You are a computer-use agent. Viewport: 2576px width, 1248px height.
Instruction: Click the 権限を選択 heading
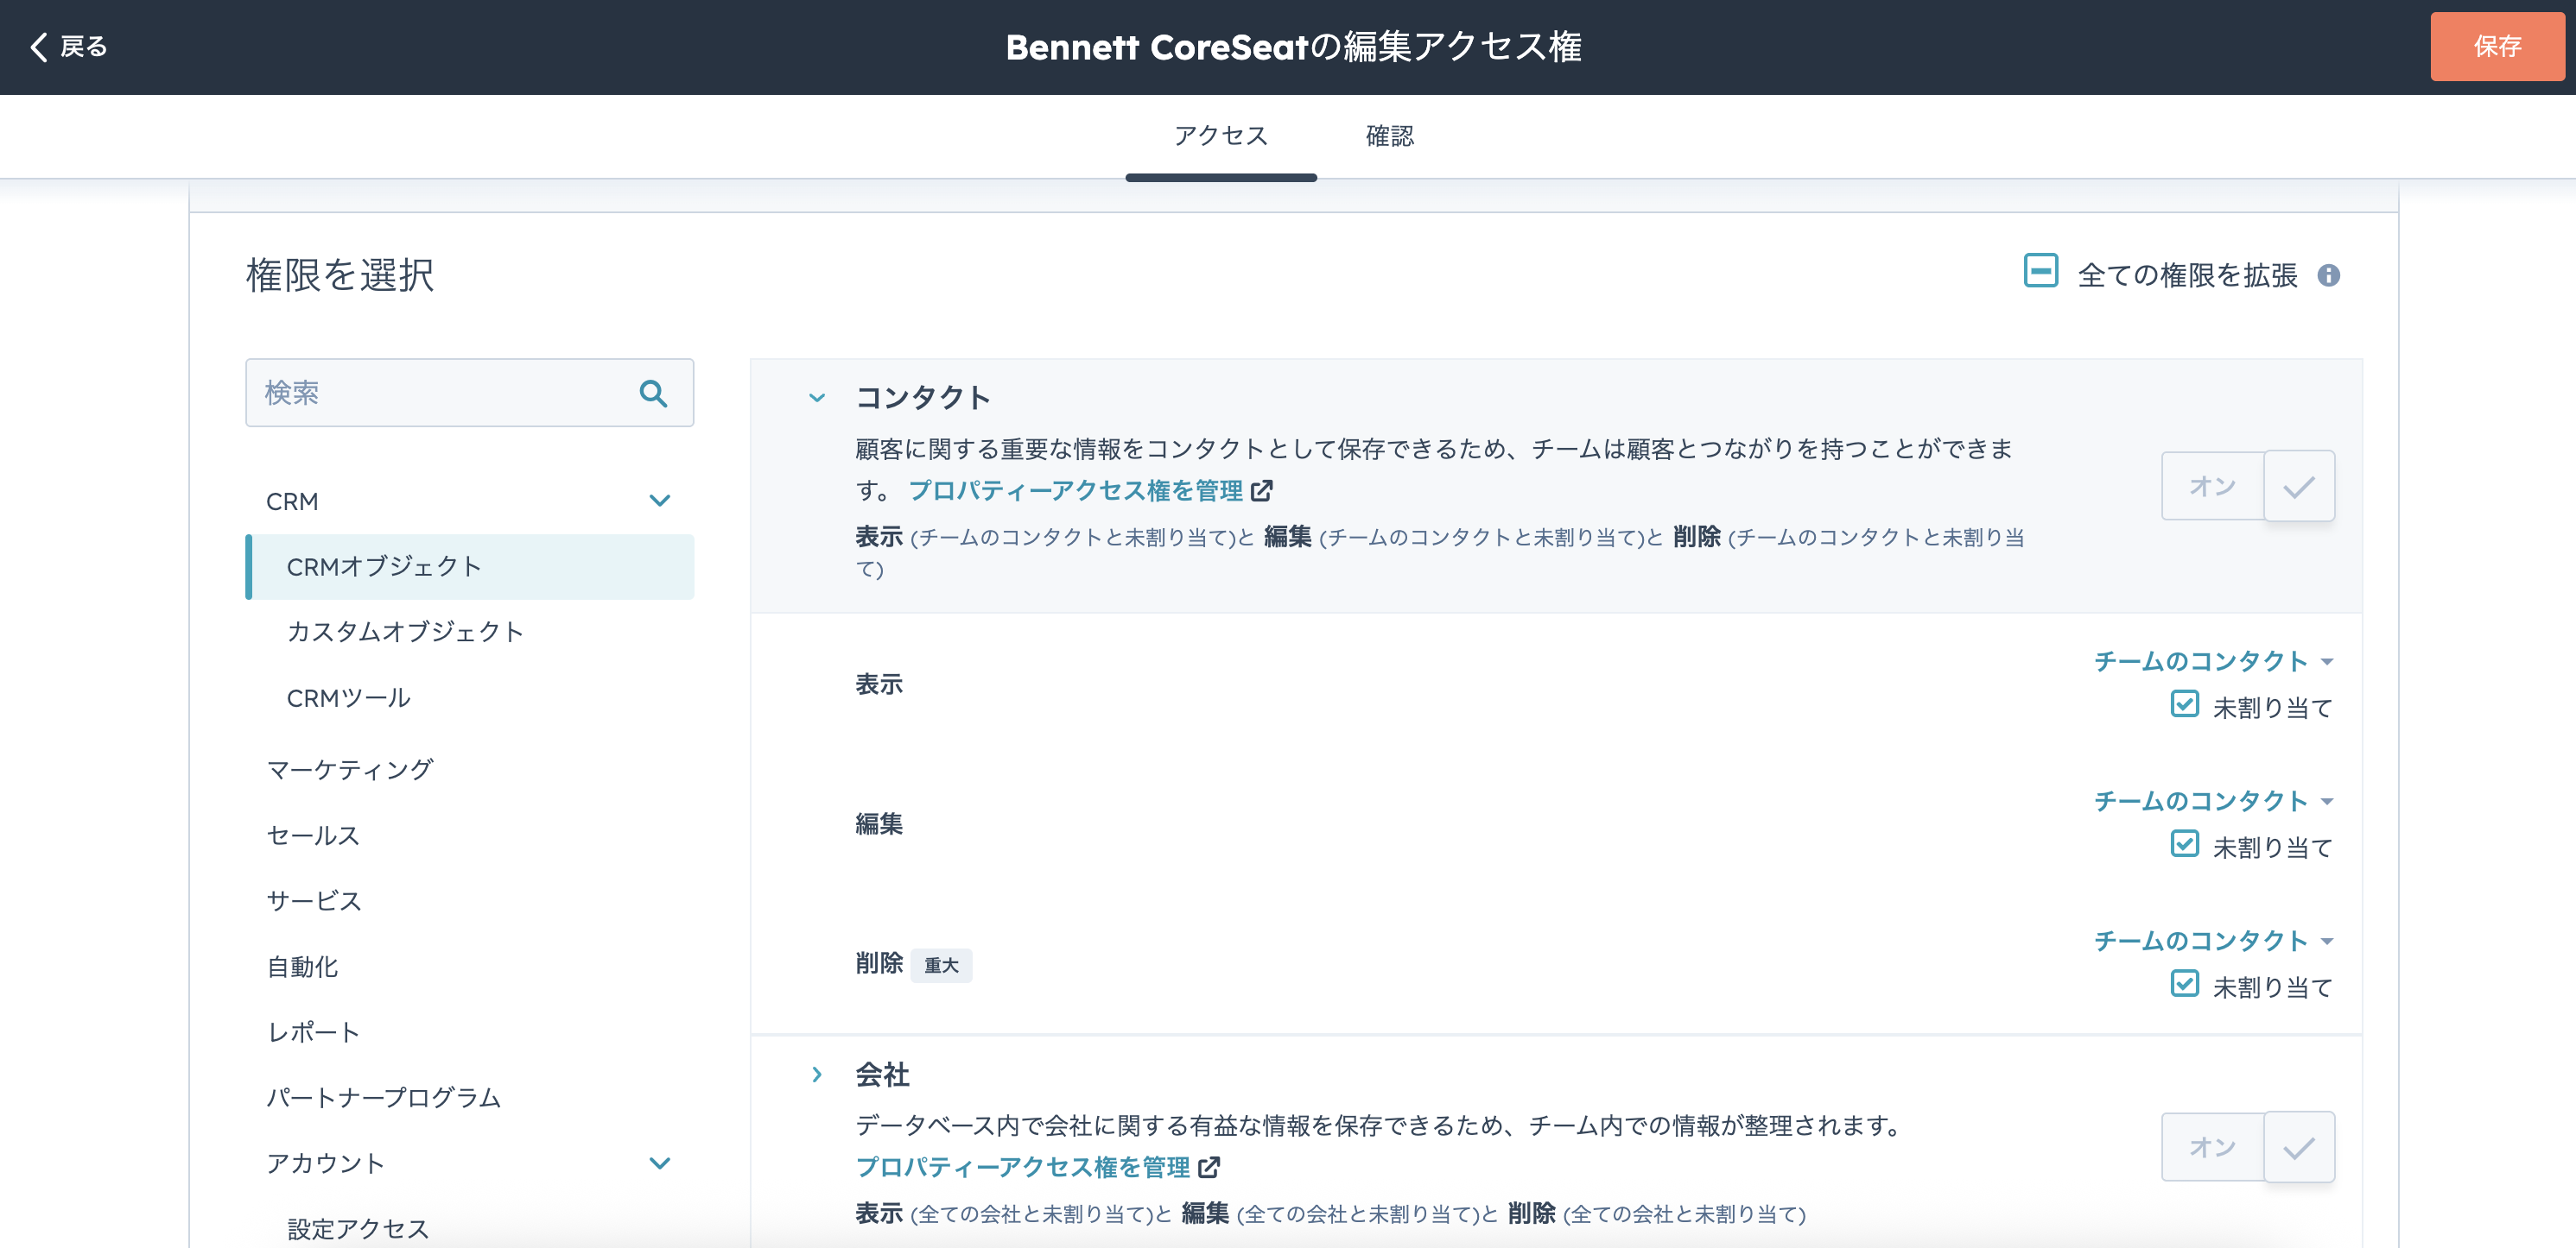click(340, 276)
